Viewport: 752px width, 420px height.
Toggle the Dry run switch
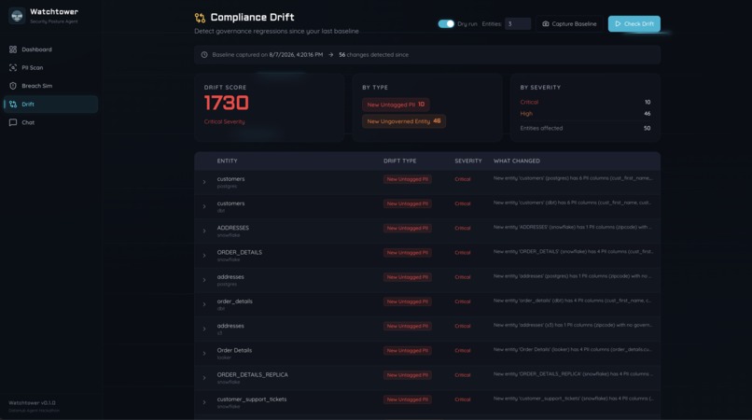point(446,23)
